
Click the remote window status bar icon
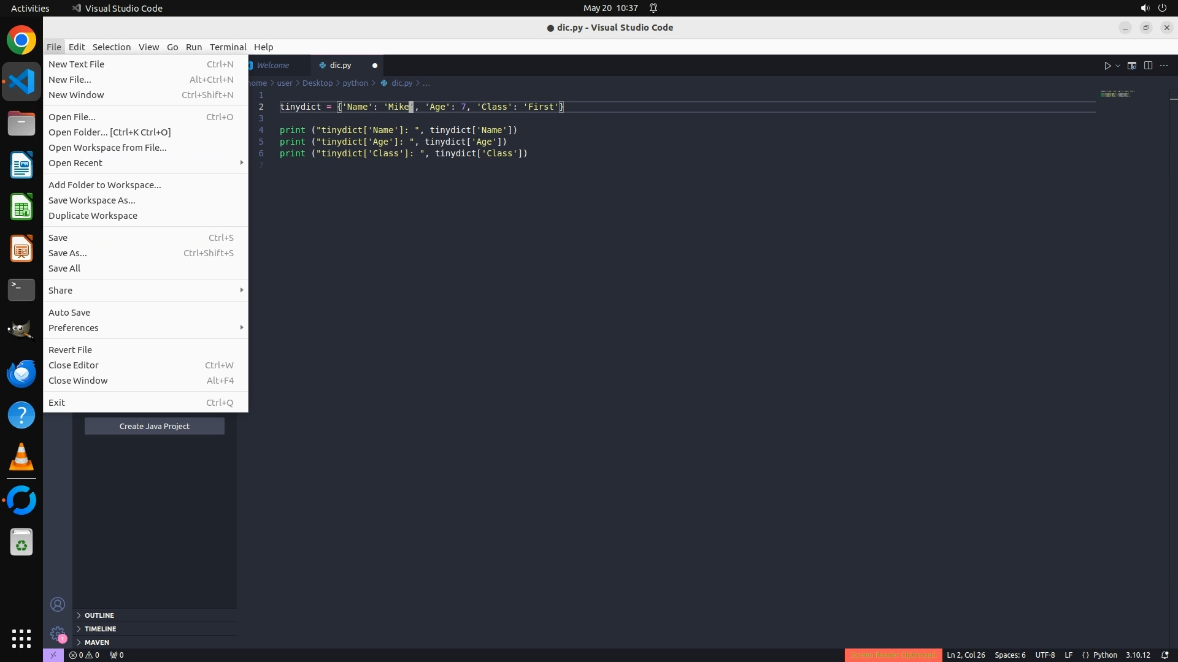(53, 655)
